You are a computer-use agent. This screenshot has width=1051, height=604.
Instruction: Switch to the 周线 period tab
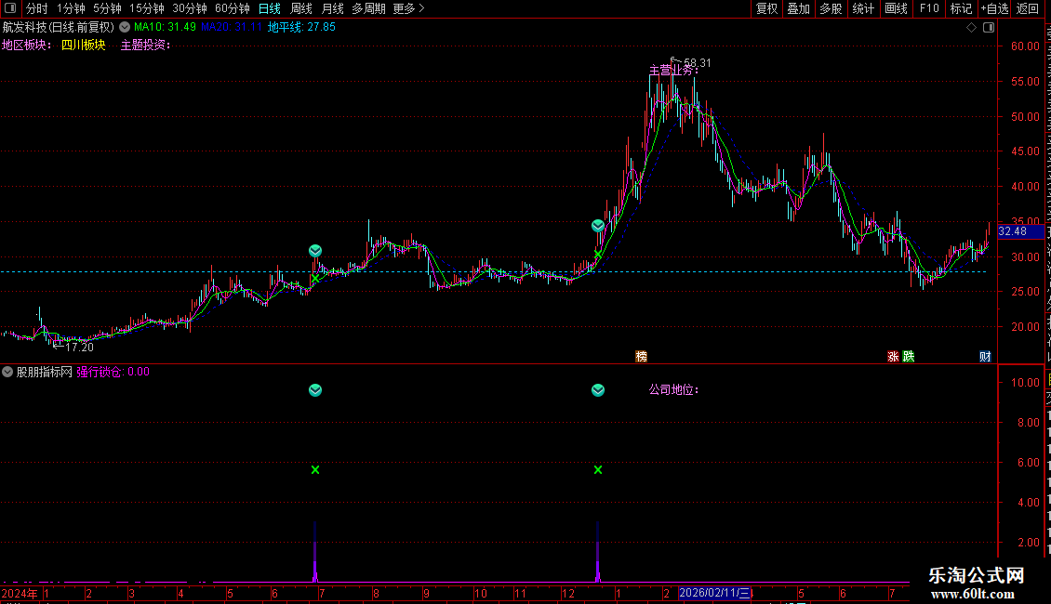[x=301, y=8]
